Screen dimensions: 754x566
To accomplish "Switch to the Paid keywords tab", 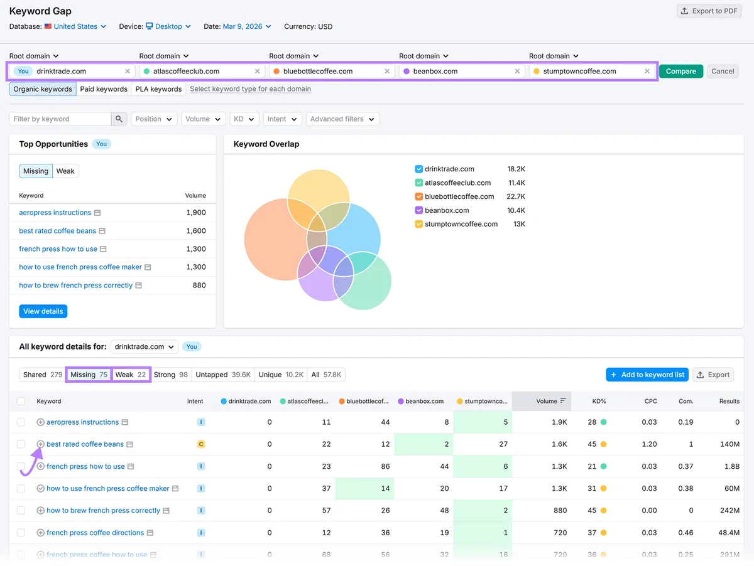I will click(x=104, y=89).
